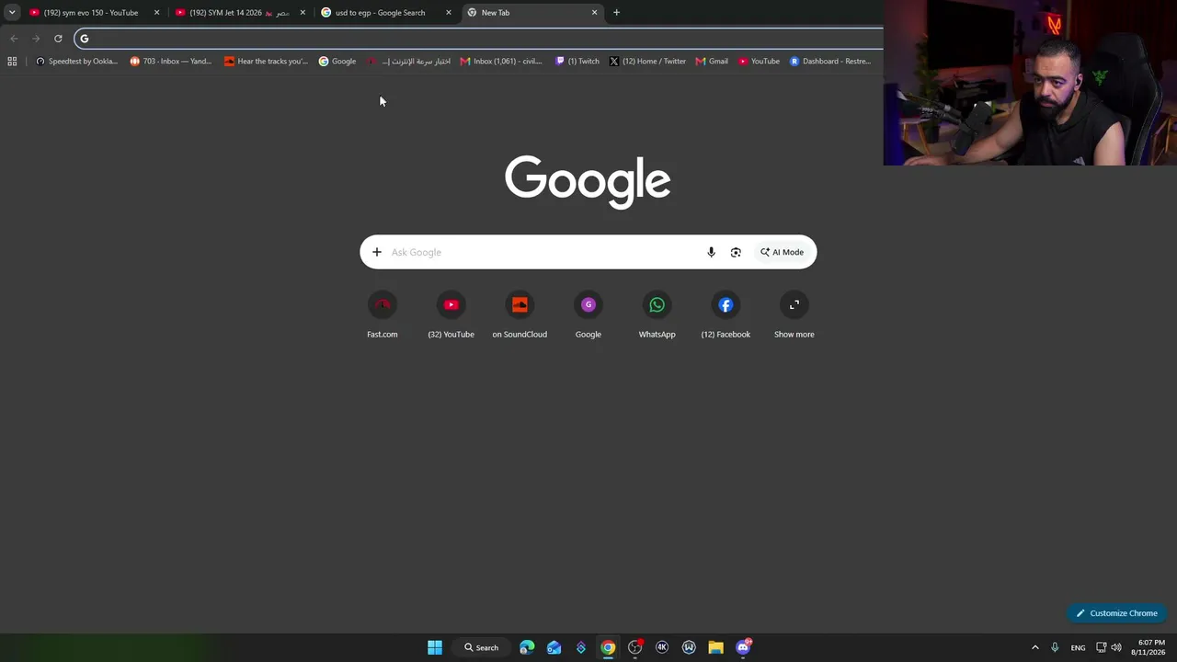This screenshot has width=1177, height=662.
Task: Click Customize Chrome button
Action: (1117, 613)
